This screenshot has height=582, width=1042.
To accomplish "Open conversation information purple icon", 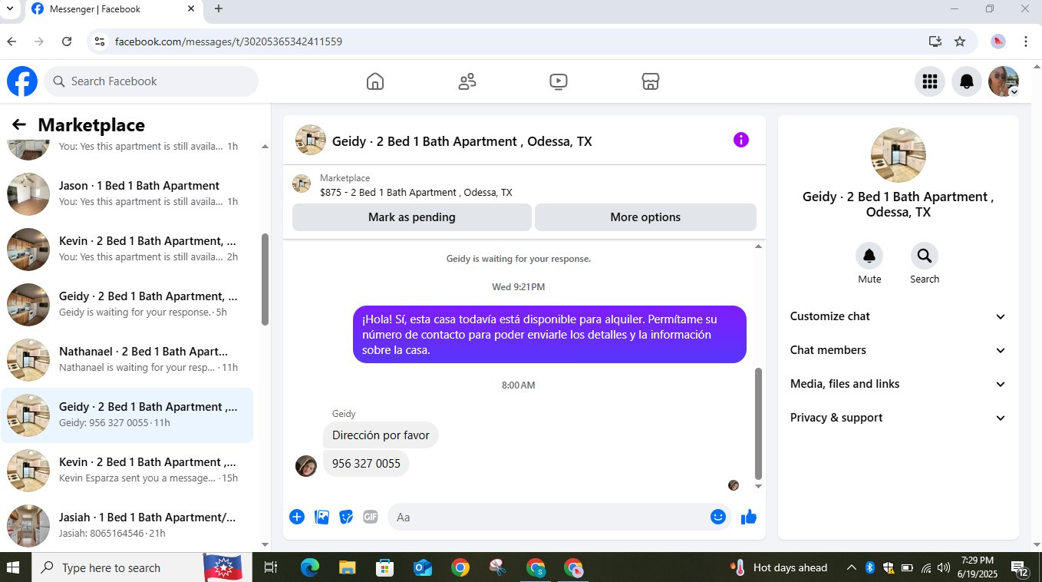I will (741, 140).
